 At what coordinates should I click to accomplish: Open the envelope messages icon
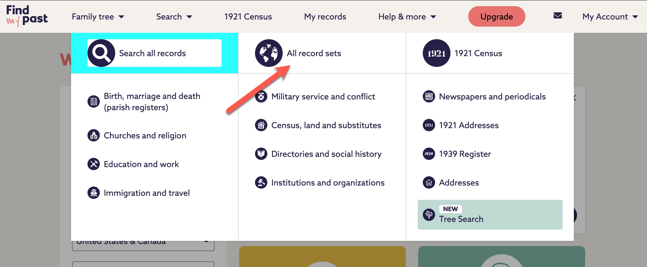[x=557, y=16]
